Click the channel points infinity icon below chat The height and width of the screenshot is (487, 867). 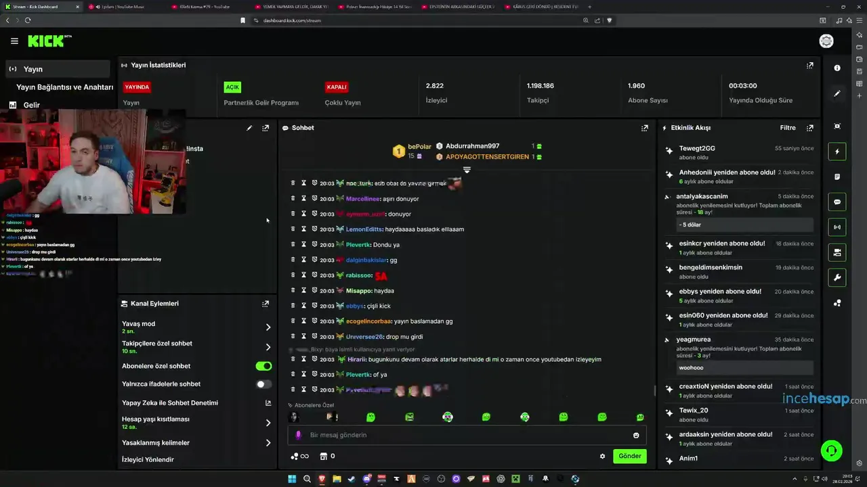[x=299, y=456]
